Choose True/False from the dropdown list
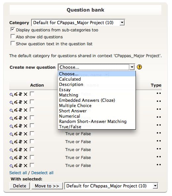 (97, 127)
